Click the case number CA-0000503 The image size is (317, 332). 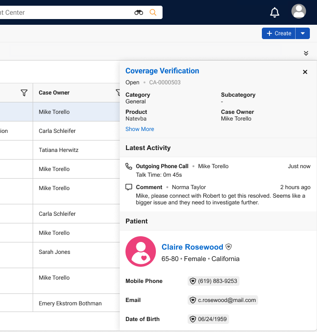pos(165,82)
